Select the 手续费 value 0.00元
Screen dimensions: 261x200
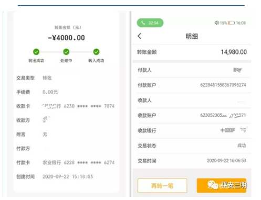click(50, 92)
